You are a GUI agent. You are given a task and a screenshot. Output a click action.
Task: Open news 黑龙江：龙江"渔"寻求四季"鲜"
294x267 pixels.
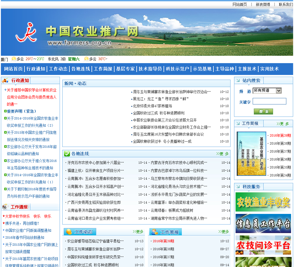coord(161,99)
